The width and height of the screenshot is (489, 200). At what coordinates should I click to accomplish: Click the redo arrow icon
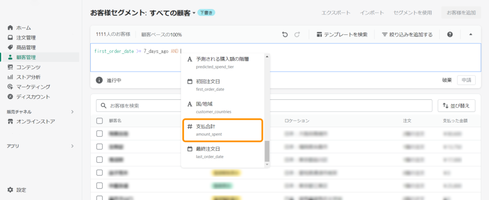click(297, 34)
